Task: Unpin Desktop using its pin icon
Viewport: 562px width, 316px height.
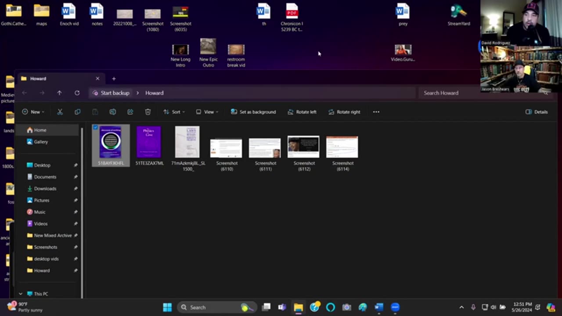Action: click(76, 165)
